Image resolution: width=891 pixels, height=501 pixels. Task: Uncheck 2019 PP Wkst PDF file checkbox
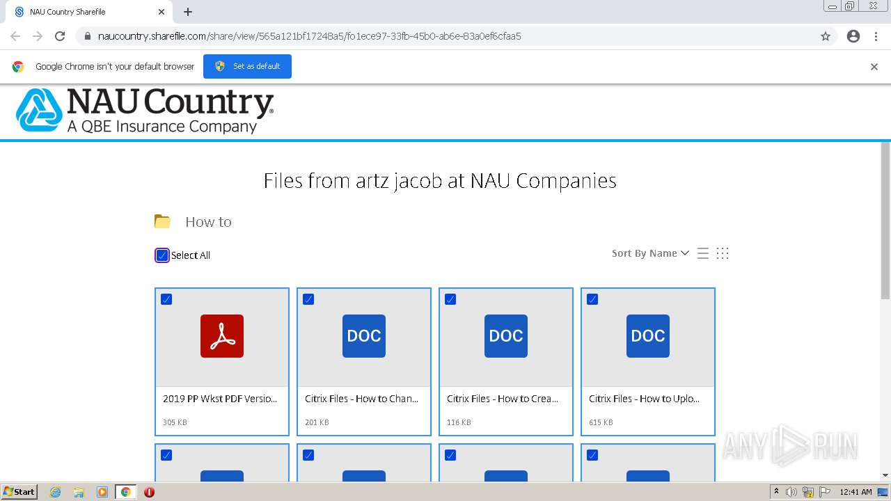(166, 299)
